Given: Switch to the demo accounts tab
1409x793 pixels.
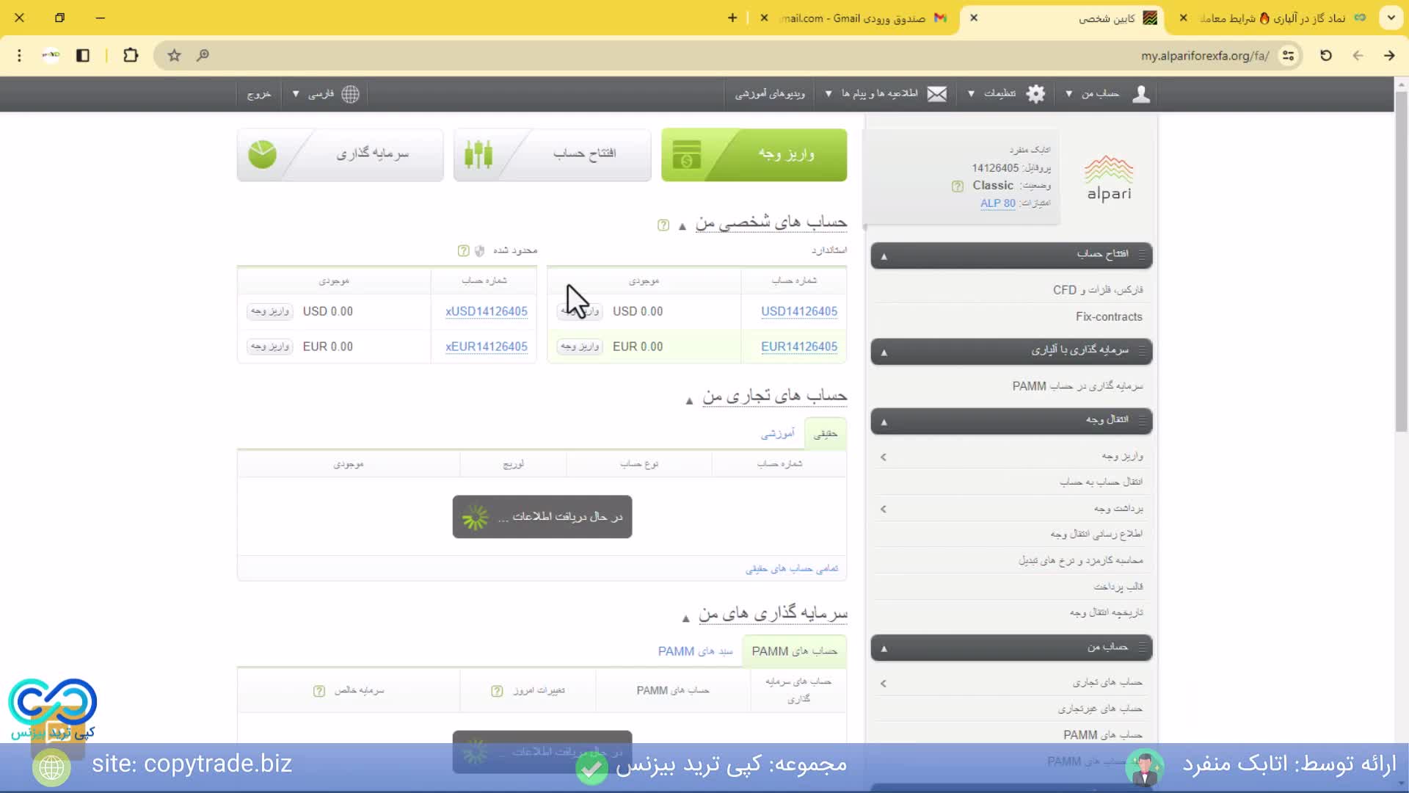Looking at the screenshot, I should click(777, 434).
